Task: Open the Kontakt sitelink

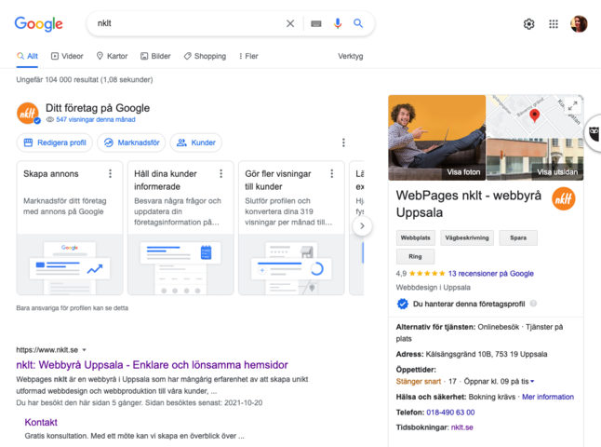Action: [x=41, y=423]
